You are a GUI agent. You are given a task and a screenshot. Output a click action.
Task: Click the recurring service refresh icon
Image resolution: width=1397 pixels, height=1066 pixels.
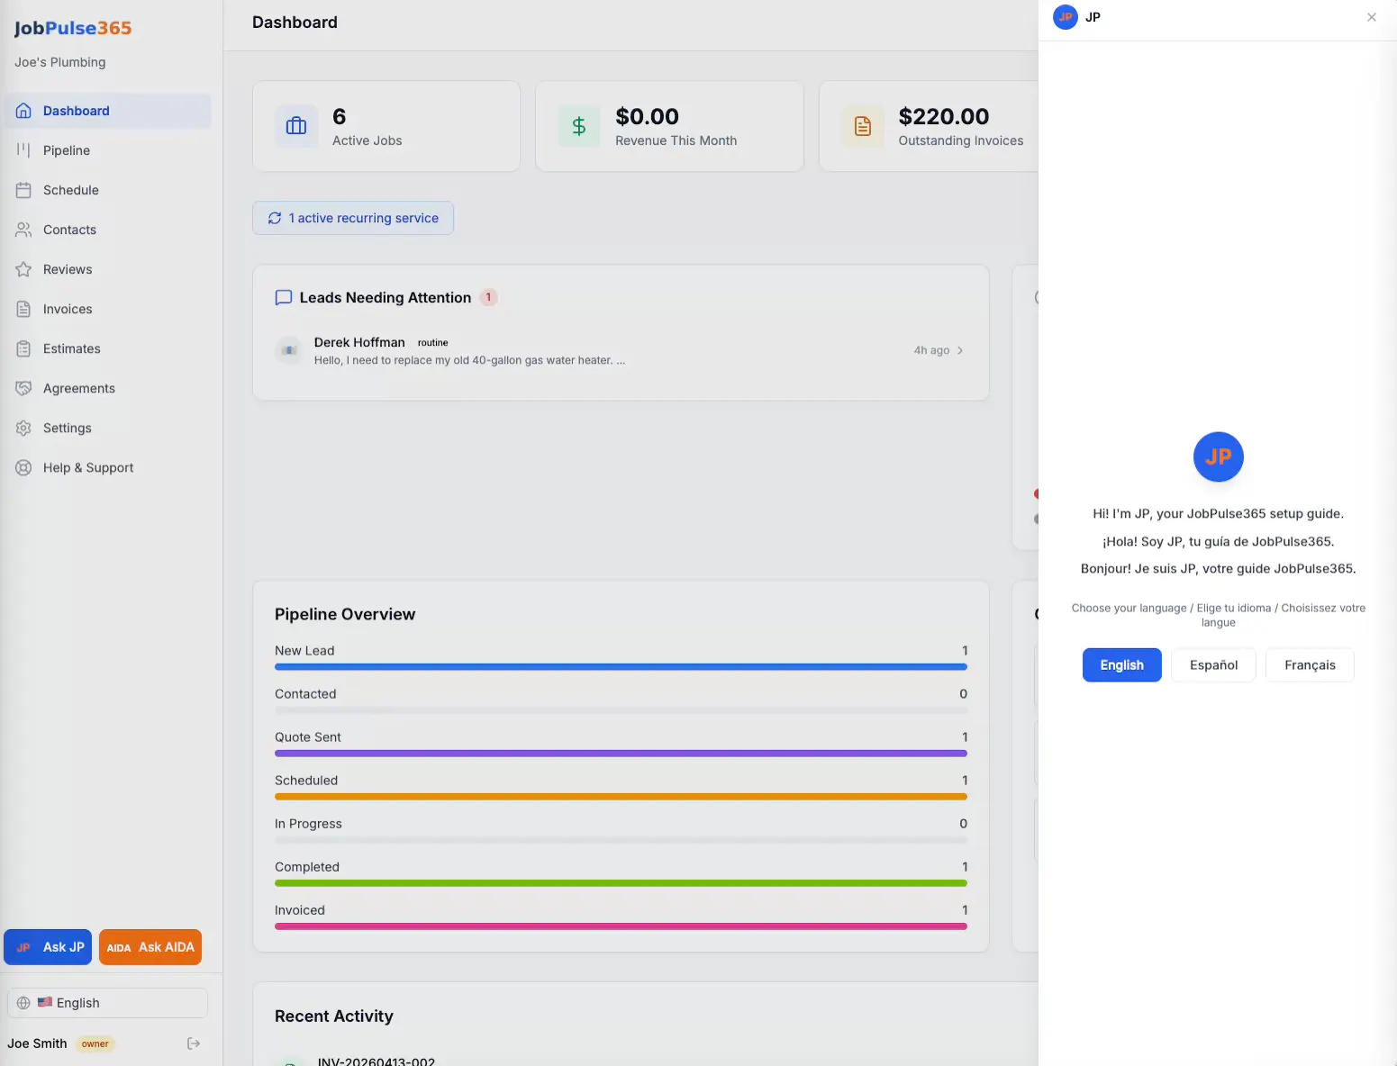pyautogui.click(x=275, y=218)
